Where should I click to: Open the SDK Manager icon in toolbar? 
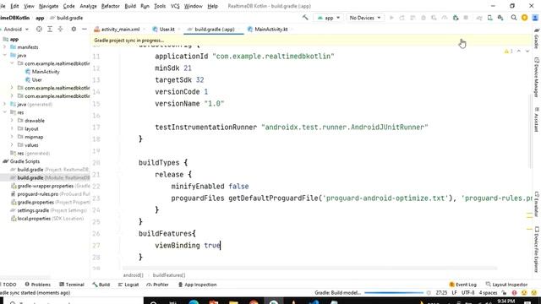tap(500, 18)
